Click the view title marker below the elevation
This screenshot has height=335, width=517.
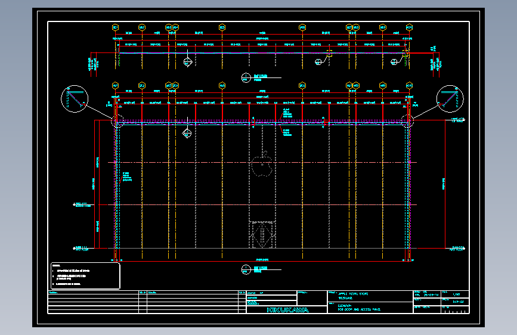tap(246, 269)
